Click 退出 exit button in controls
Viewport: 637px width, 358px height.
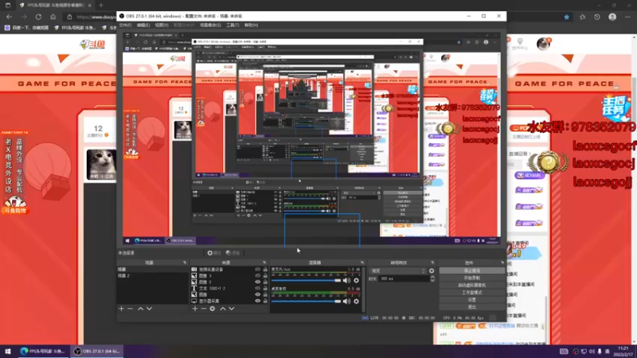pyautogui.click(x=471, y=307)
